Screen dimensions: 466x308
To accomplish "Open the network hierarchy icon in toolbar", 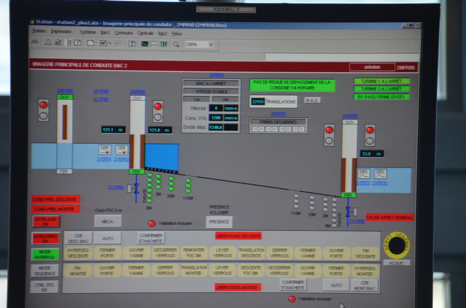I will [35, 43].
